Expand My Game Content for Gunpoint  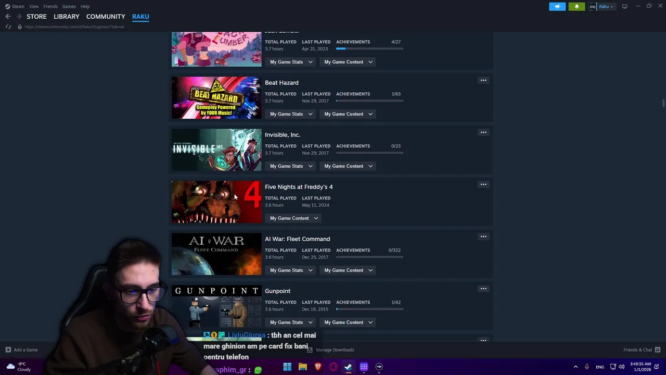(x=348, y=322)
